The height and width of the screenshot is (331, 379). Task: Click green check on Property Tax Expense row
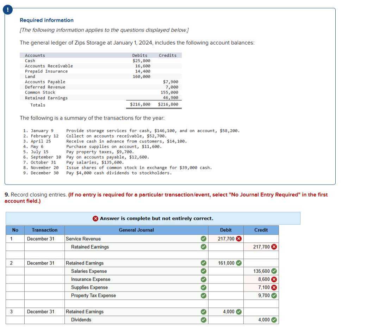pos(204,295)
